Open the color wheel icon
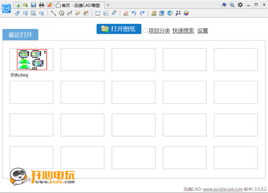The height and width of the screenshot is (193, 268). (x=186, y=13)
